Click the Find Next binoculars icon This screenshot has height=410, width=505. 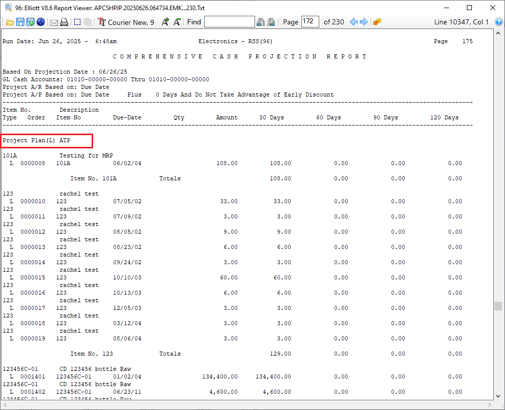pos(271,22)
